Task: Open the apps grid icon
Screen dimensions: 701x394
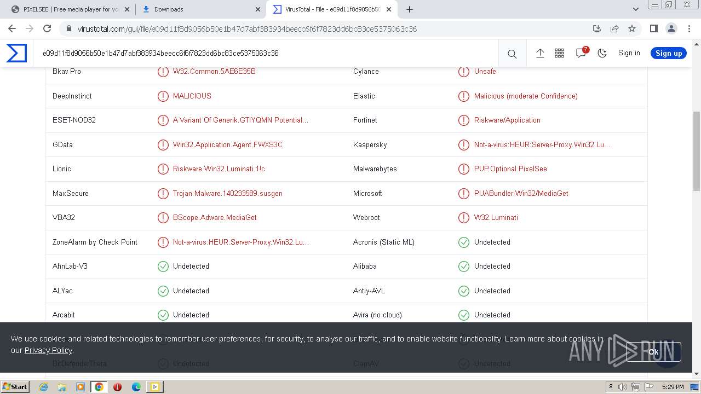Action: point(559,53)
